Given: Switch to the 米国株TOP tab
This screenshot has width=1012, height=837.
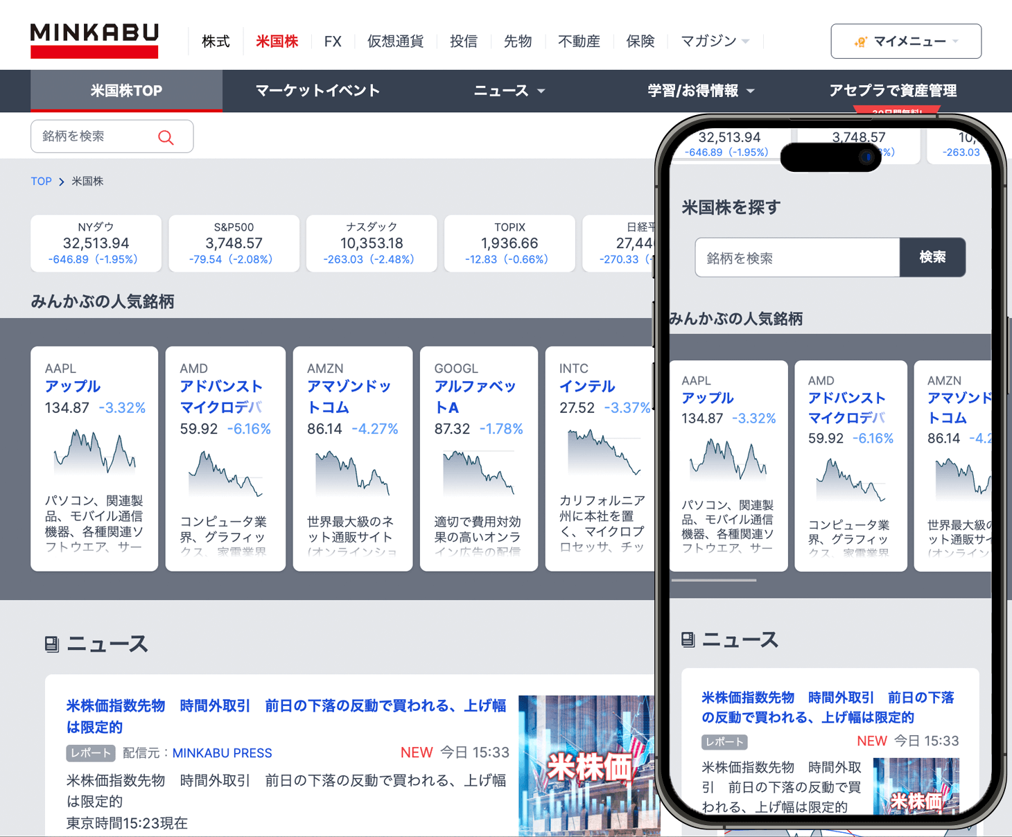Looking at the screenshot, I should [x=126, y=91].
